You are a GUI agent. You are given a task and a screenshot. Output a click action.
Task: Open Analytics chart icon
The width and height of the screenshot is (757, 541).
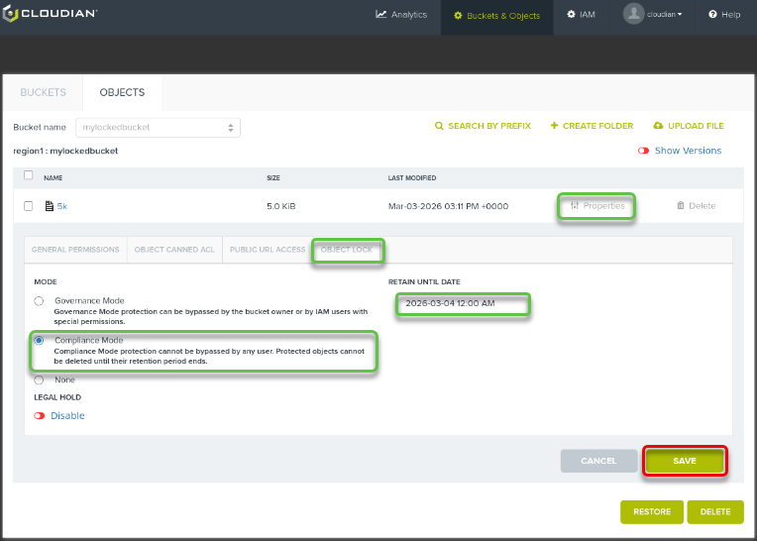pos(380,15)
